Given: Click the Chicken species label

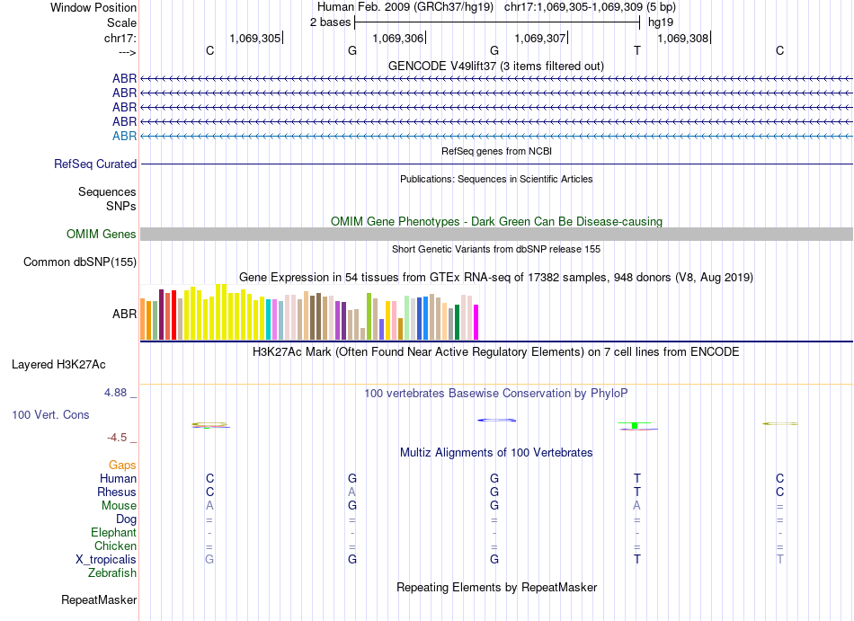Looking at the screenshot, I should 115,546.
